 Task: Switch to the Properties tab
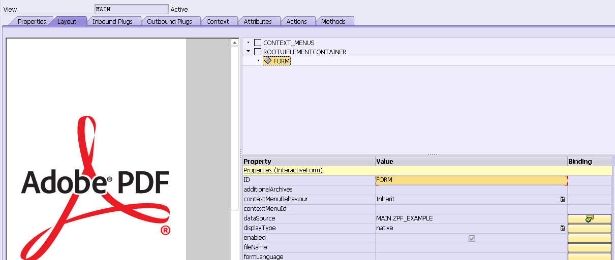32,21
